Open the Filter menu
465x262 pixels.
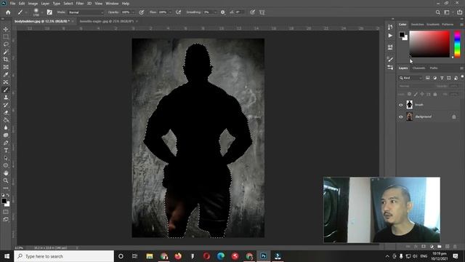click(80, 4)
